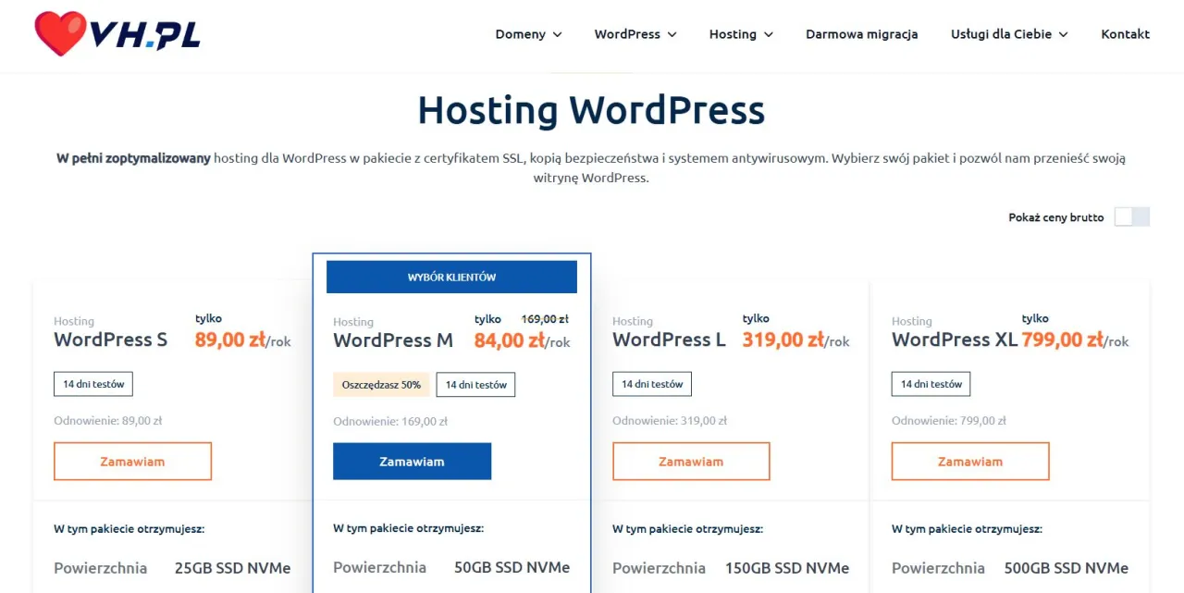Open the "Darmowa migracja" menu item
Screen dimensions: 1184x593
pyautogui.click(x=861, y=34)
